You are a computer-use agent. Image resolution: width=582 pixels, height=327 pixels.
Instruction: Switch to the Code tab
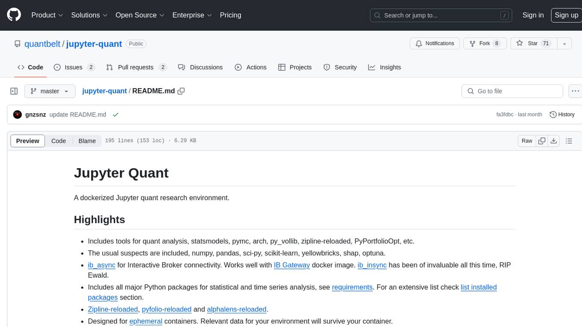click(x=30, y=67)
